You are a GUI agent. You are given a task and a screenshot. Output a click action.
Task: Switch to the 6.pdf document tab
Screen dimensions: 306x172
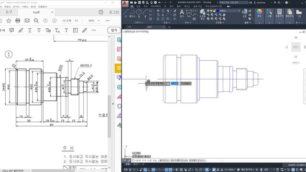click(x=36, y=12)
